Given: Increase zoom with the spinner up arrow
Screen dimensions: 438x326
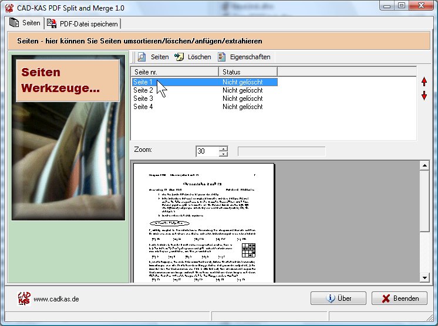Looking at the screenshot, I should point(223,148).
